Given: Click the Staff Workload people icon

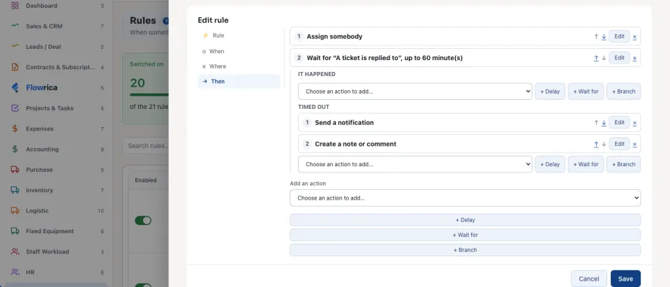Looking at the screenshot, I should (15, 251).
